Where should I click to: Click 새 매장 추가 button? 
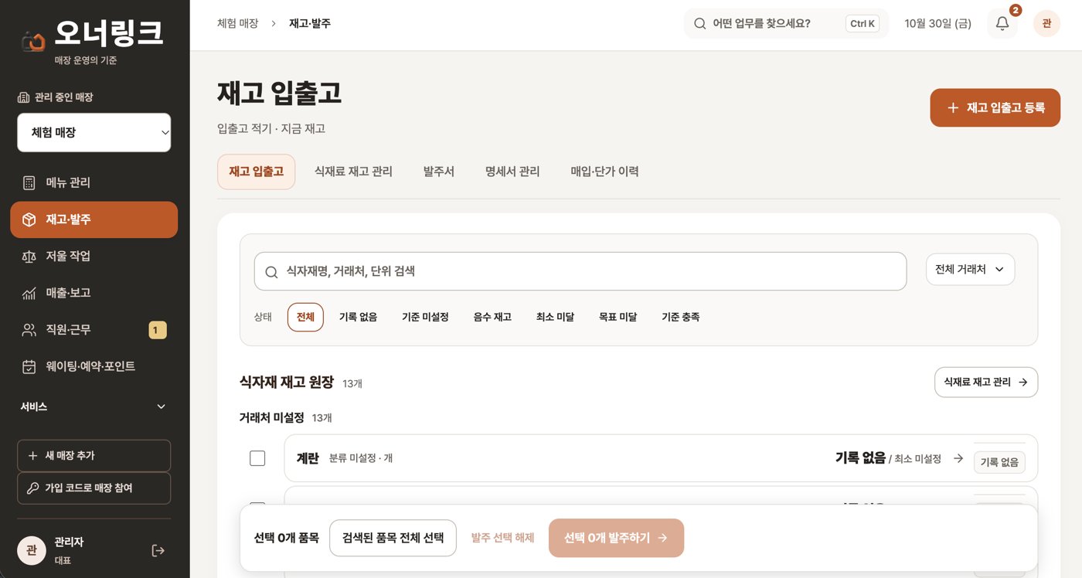(94, 456)
